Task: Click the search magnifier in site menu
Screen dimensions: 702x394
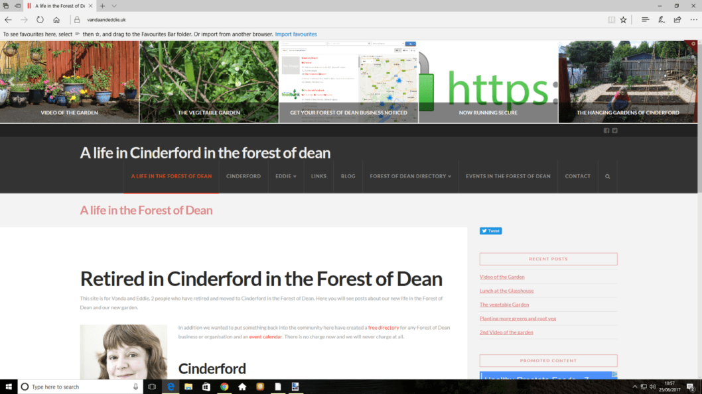Action: 608,176
